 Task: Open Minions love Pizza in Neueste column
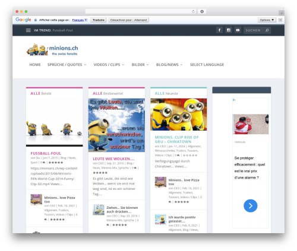pos(184,182)
